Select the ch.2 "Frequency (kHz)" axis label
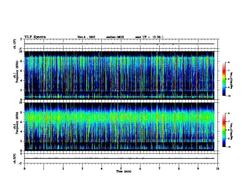 click(17, 123)
